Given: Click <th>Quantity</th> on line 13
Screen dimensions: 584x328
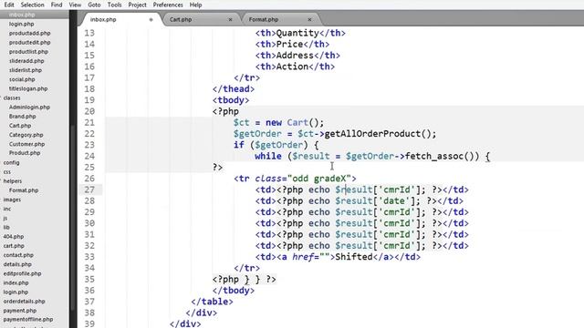Looking at the screenshot, I should click(300, 33).
